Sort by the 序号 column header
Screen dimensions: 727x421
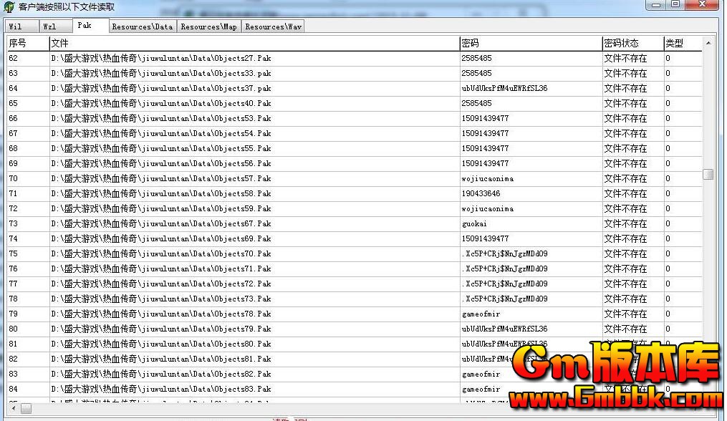pos(27,44)
